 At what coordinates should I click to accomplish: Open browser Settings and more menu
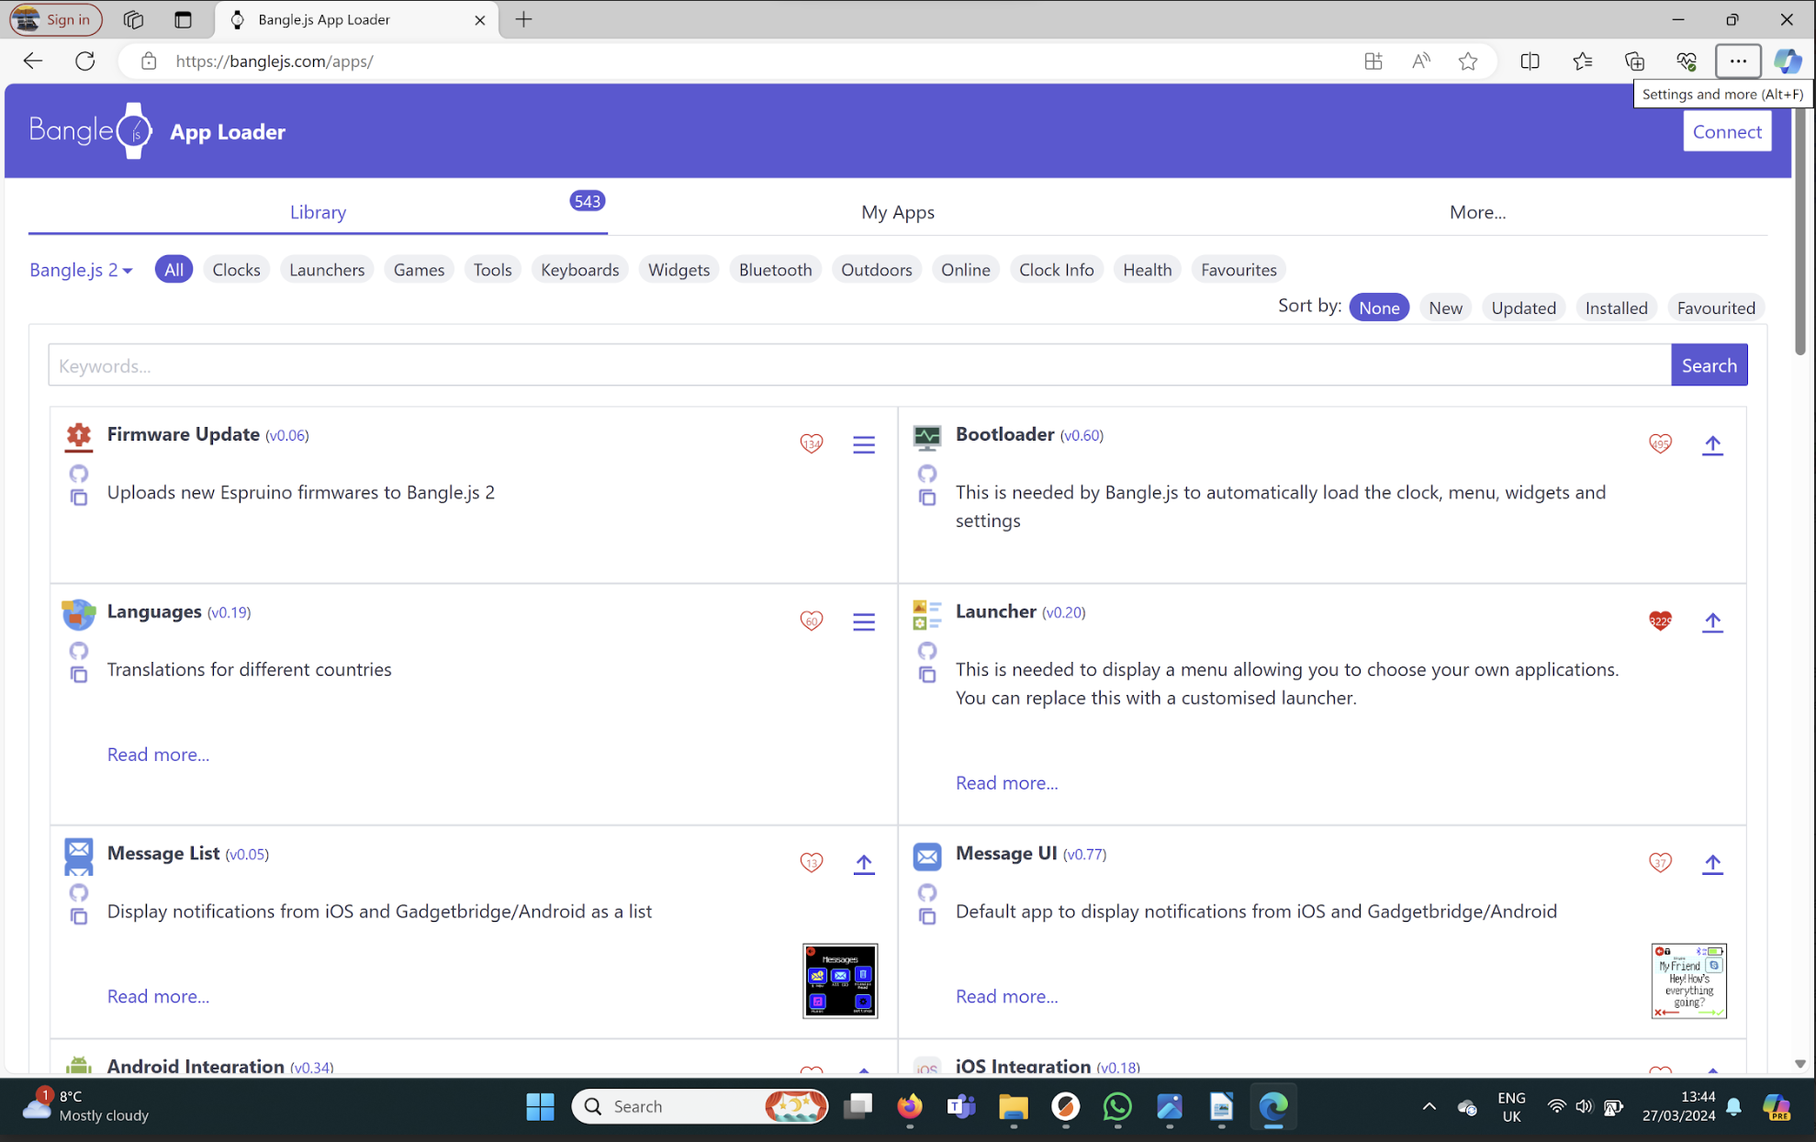[x=1737, y=62]
